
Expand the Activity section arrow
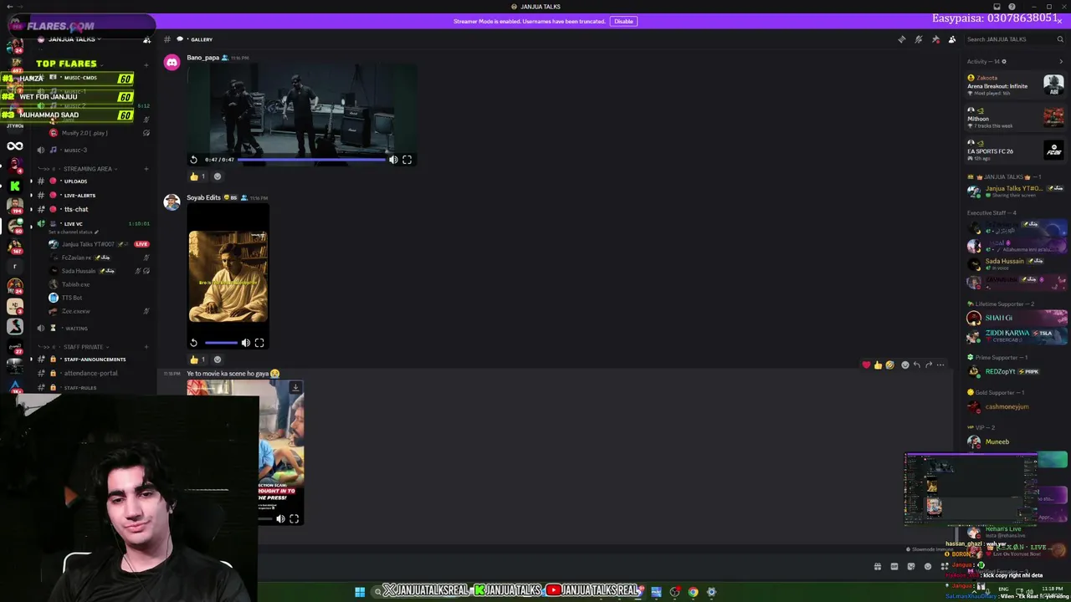(x=1061, y=61)
